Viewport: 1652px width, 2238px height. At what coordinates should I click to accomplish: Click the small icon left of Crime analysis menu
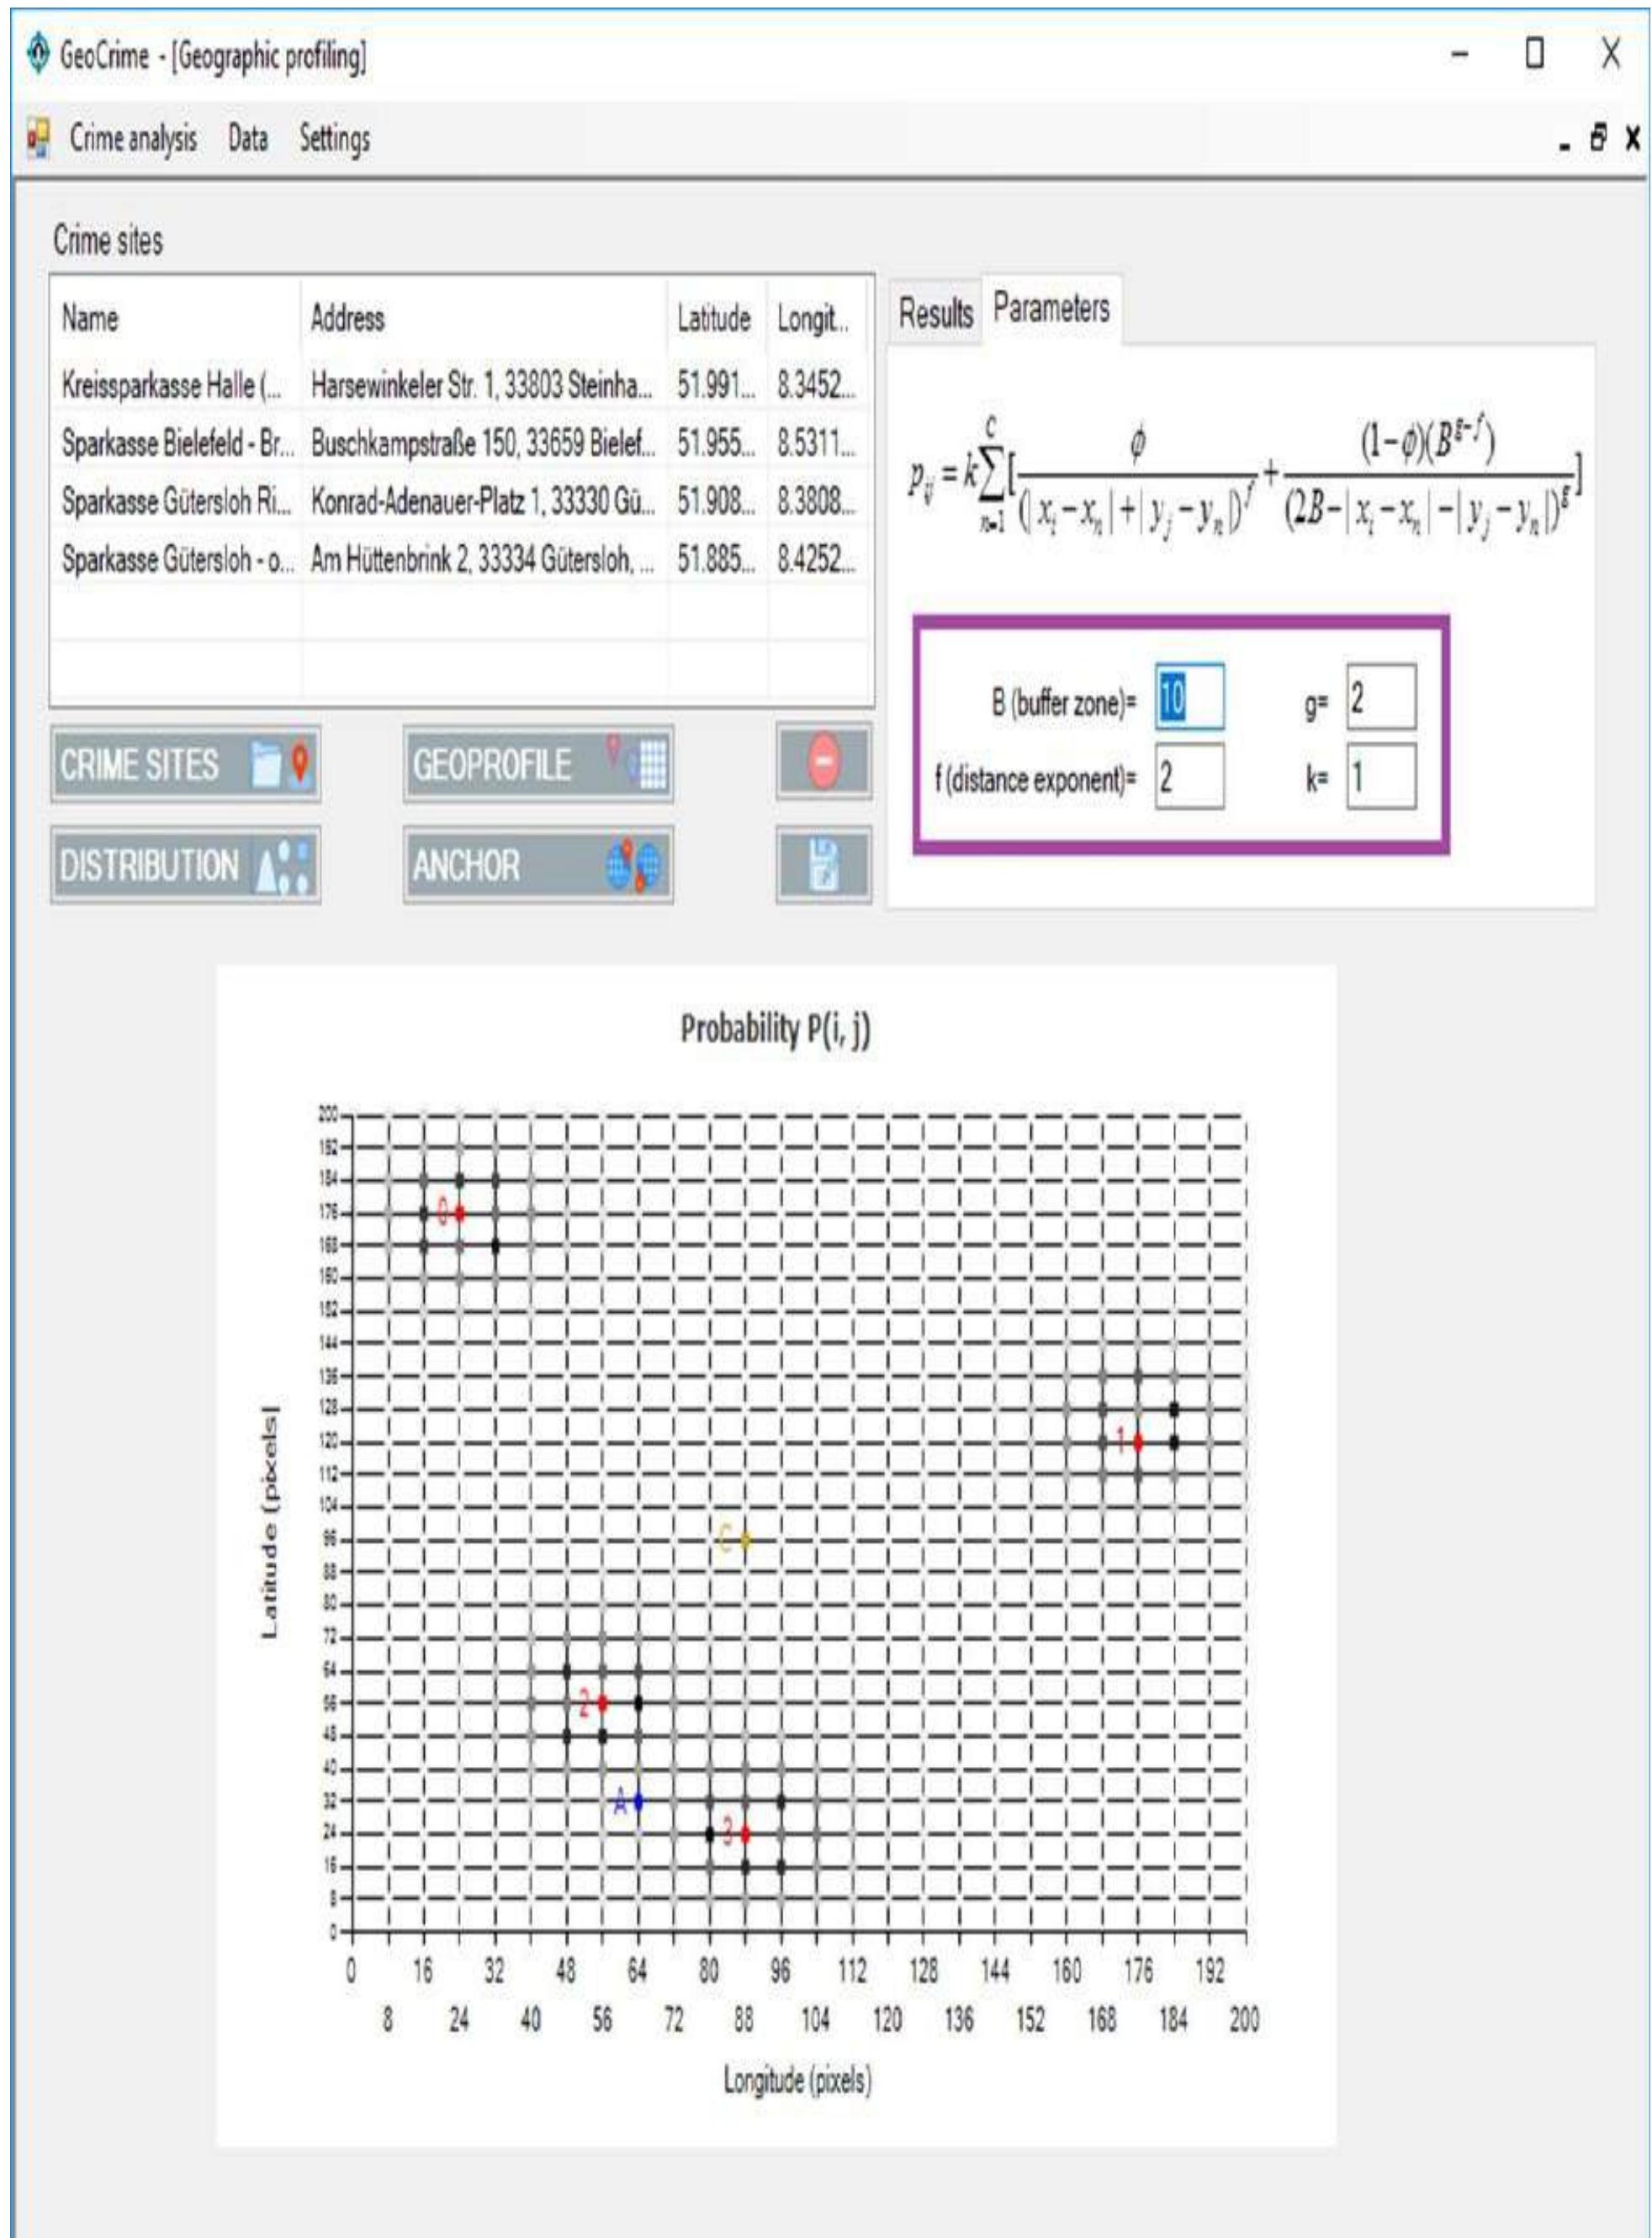point(38,138)
